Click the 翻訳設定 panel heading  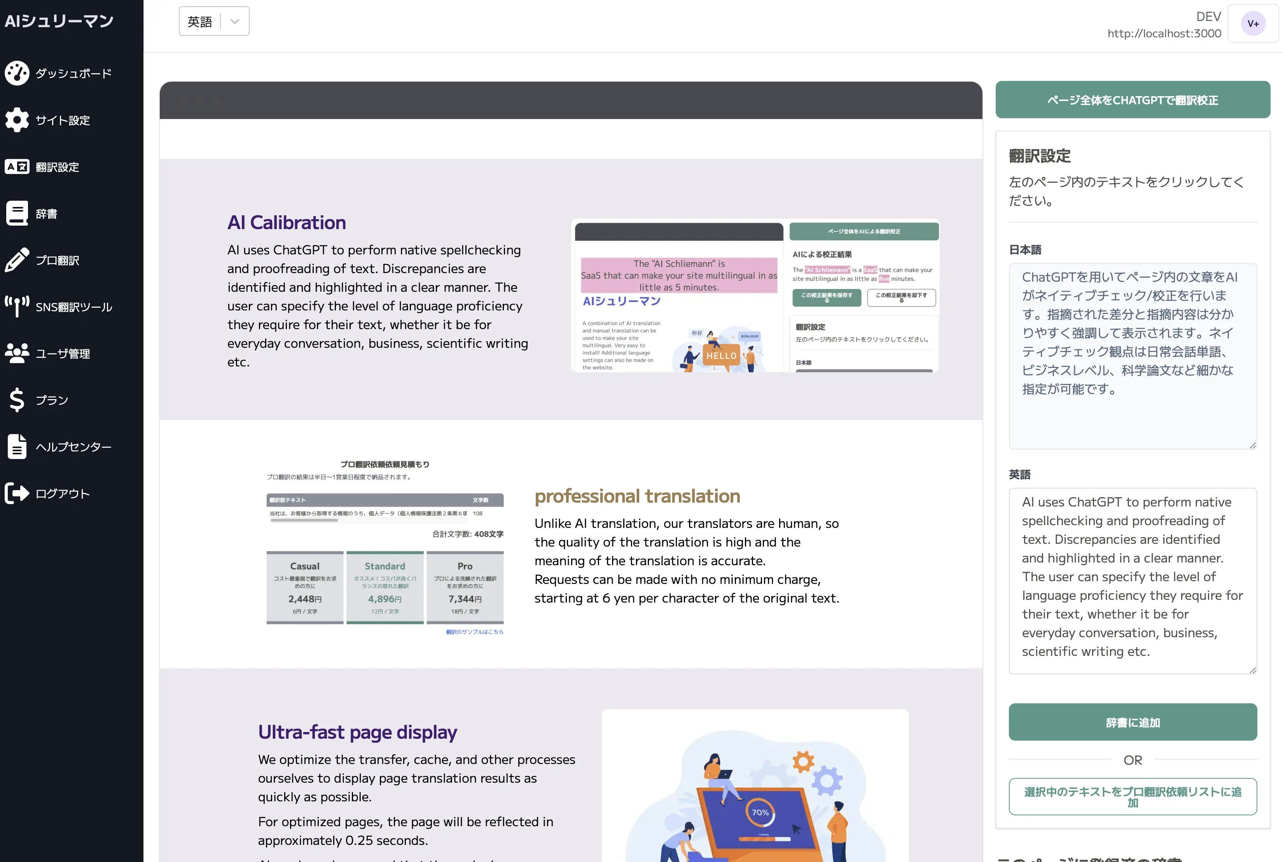click(1040, 156)
